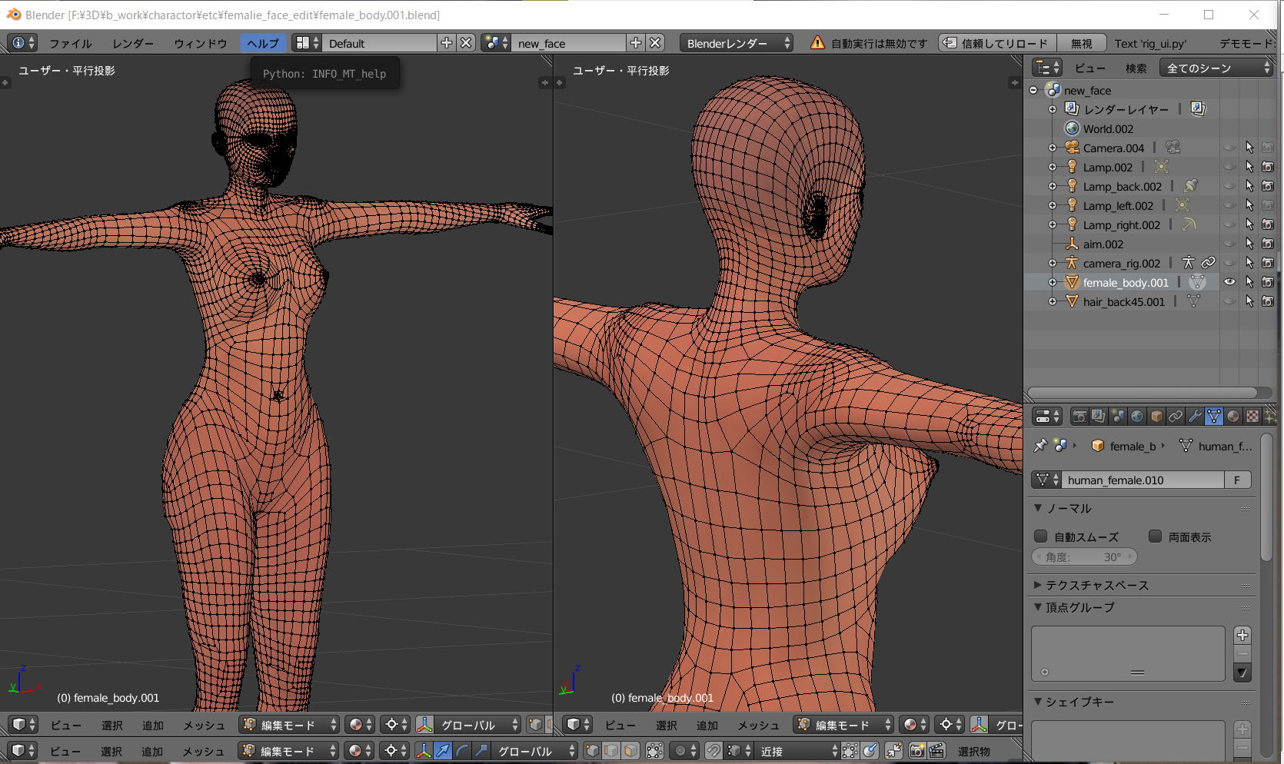Open the Blenderレンダー engine dropdown
This screenshot has height=764, width=1284.
click(x=737, y=43)
